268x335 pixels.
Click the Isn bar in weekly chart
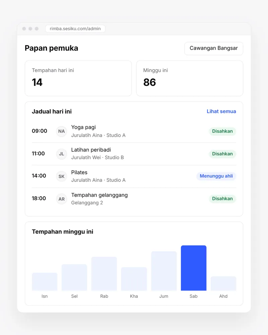pos(45,282)
